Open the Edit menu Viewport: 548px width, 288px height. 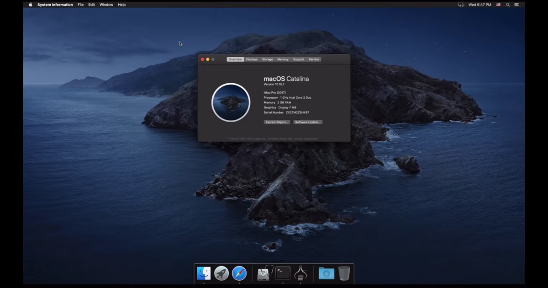92,5
